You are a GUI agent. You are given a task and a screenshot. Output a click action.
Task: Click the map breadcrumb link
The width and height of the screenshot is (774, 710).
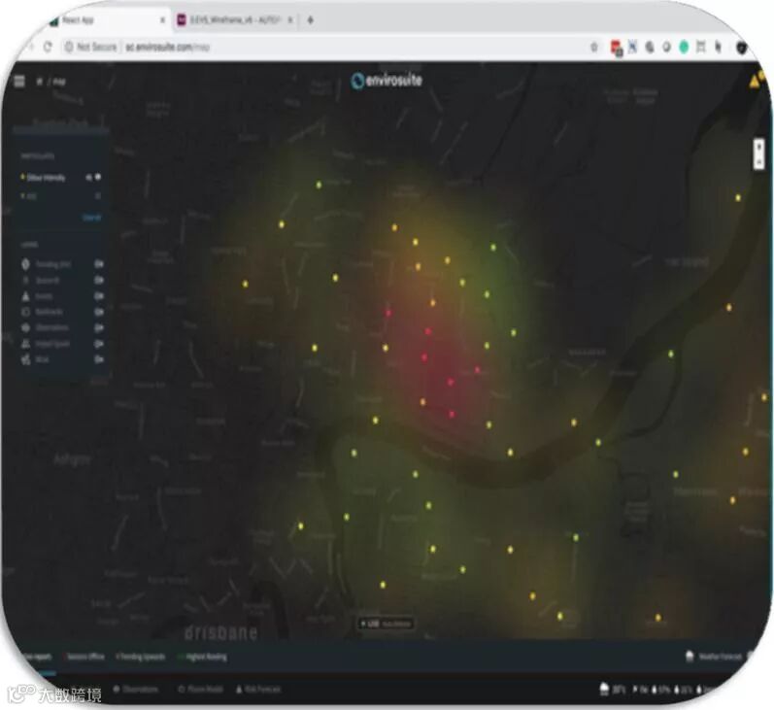click(59, 82)
